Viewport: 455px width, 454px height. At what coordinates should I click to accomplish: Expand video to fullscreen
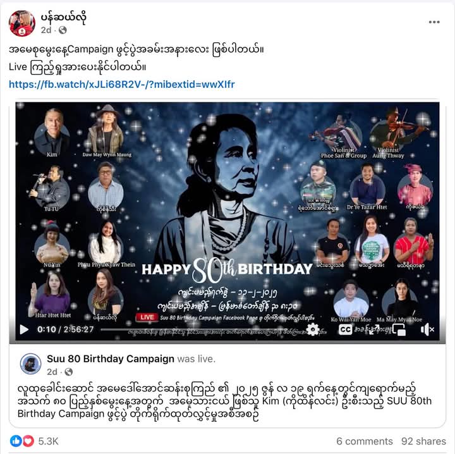[x=373, y=329]
